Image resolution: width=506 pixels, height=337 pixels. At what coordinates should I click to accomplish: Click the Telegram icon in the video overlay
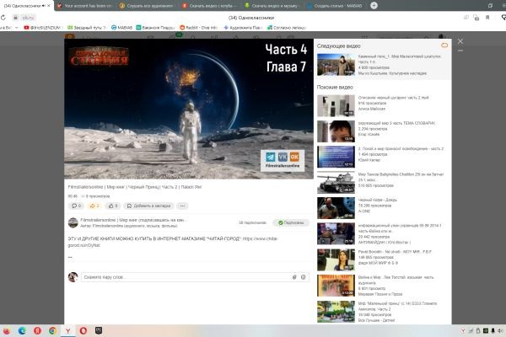[x=271, y=157]
